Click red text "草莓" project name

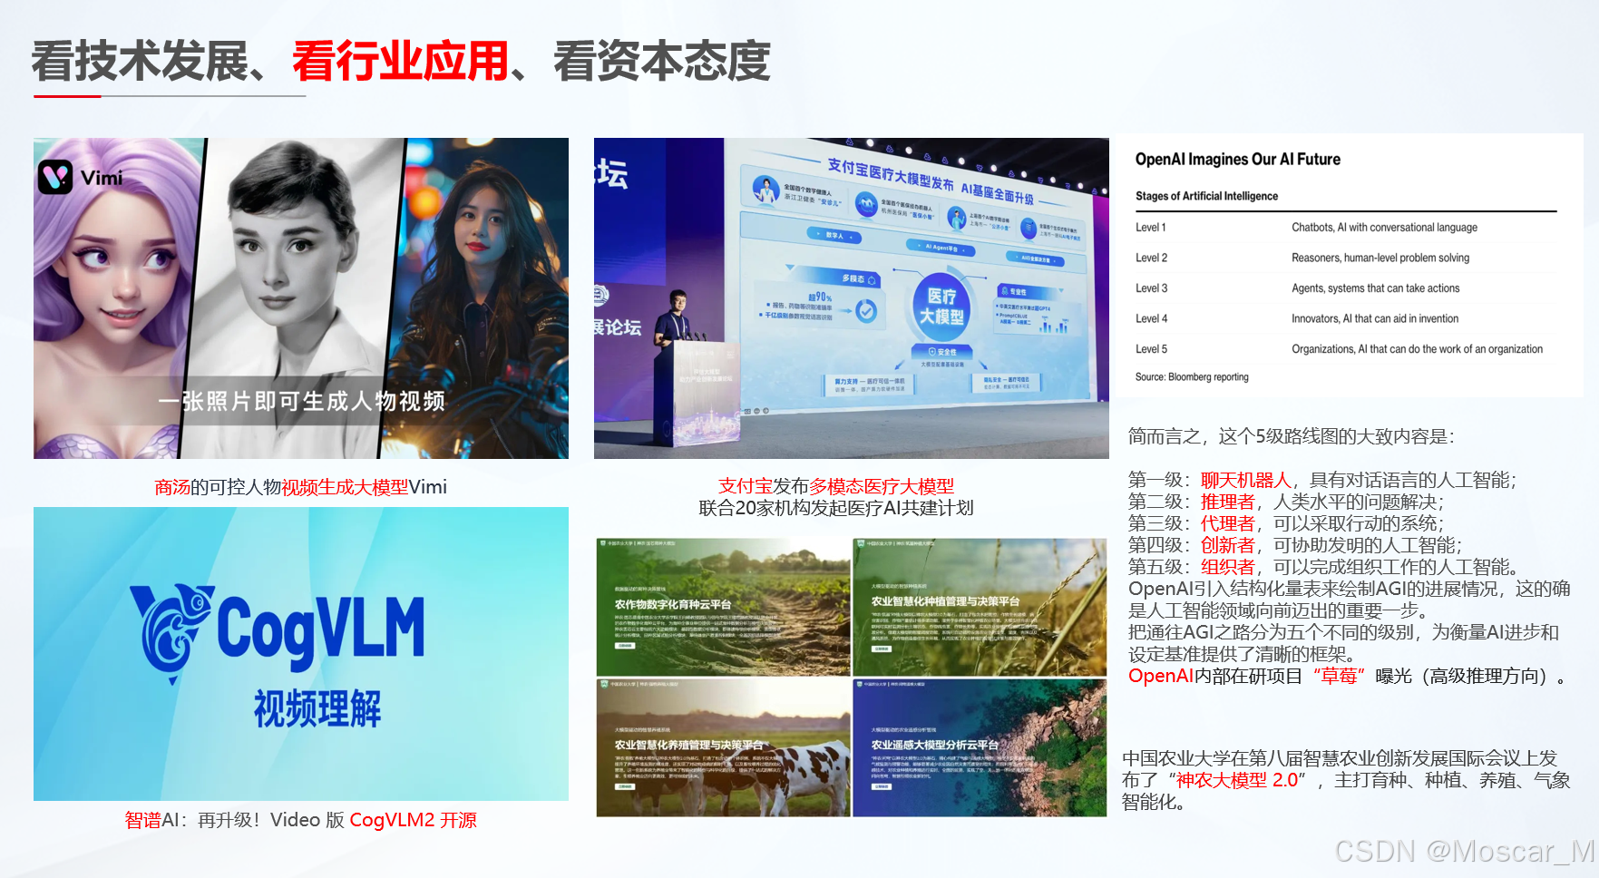click(x=1339, y=676)
